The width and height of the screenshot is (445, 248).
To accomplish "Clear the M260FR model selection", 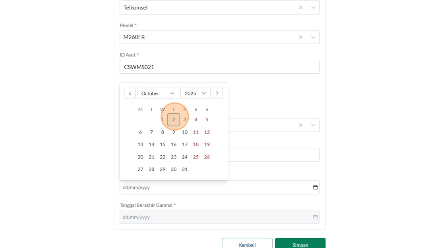I will (x=301, y=37).
